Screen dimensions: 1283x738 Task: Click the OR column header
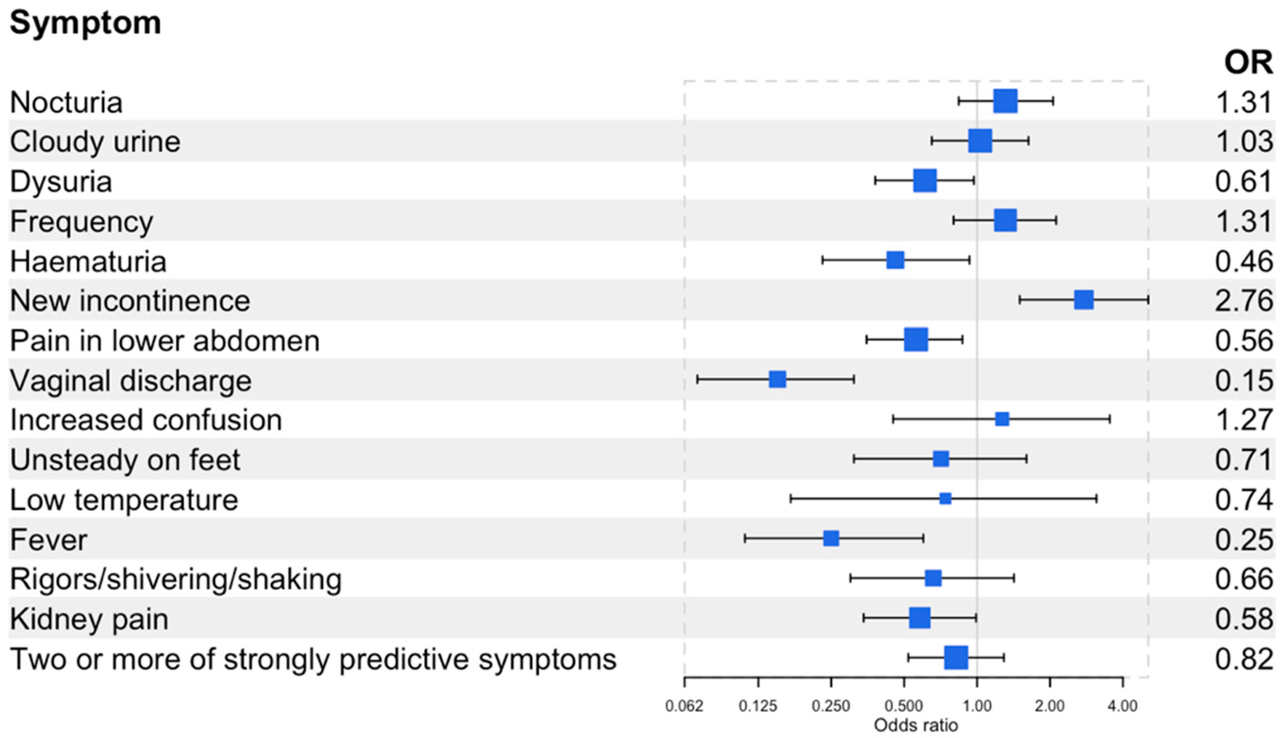(1247, 63)
